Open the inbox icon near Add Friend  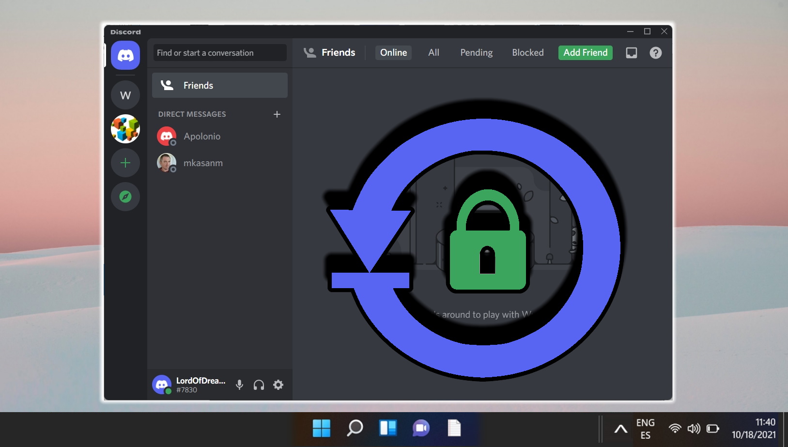pyautogui.click(x=631, y=53)
